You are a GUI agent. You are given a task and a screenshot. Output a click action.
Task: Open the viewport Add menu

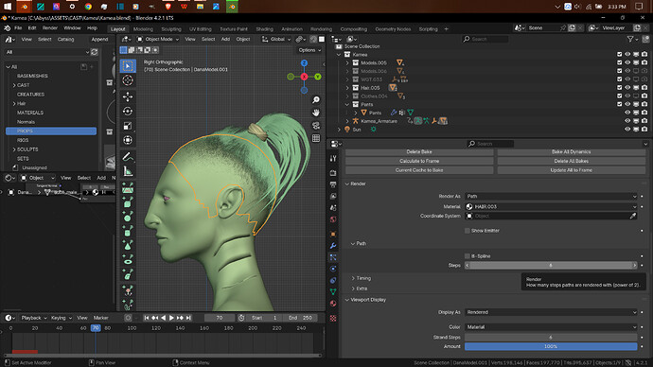pos(225,39)
